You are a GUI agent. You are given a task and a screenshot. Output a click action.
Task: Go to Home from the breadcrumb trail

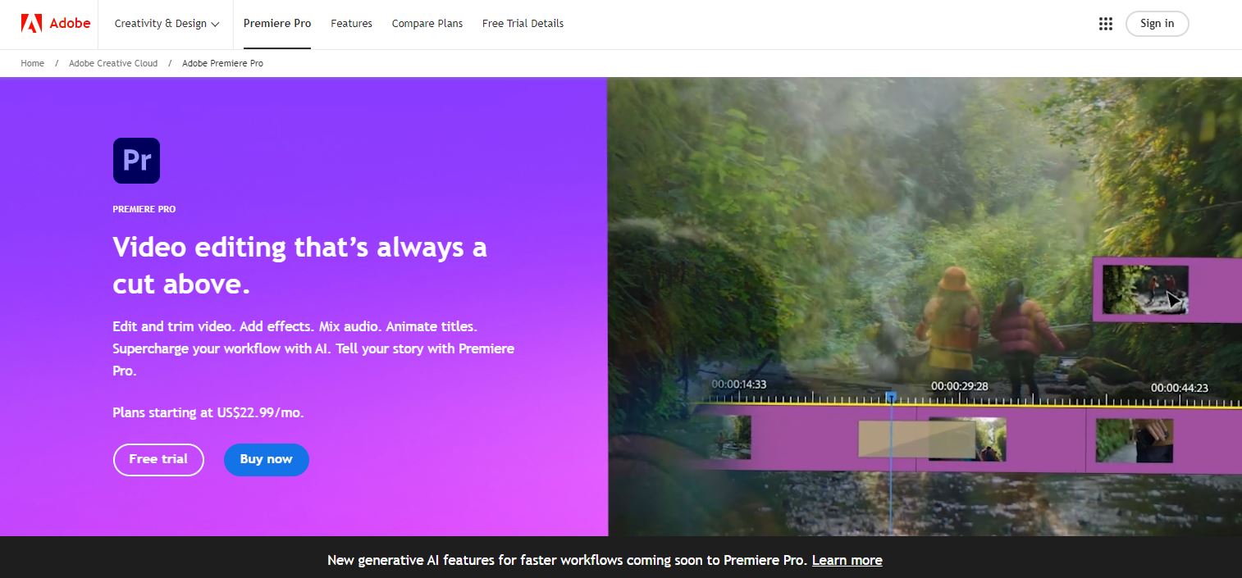click(32, 63)
